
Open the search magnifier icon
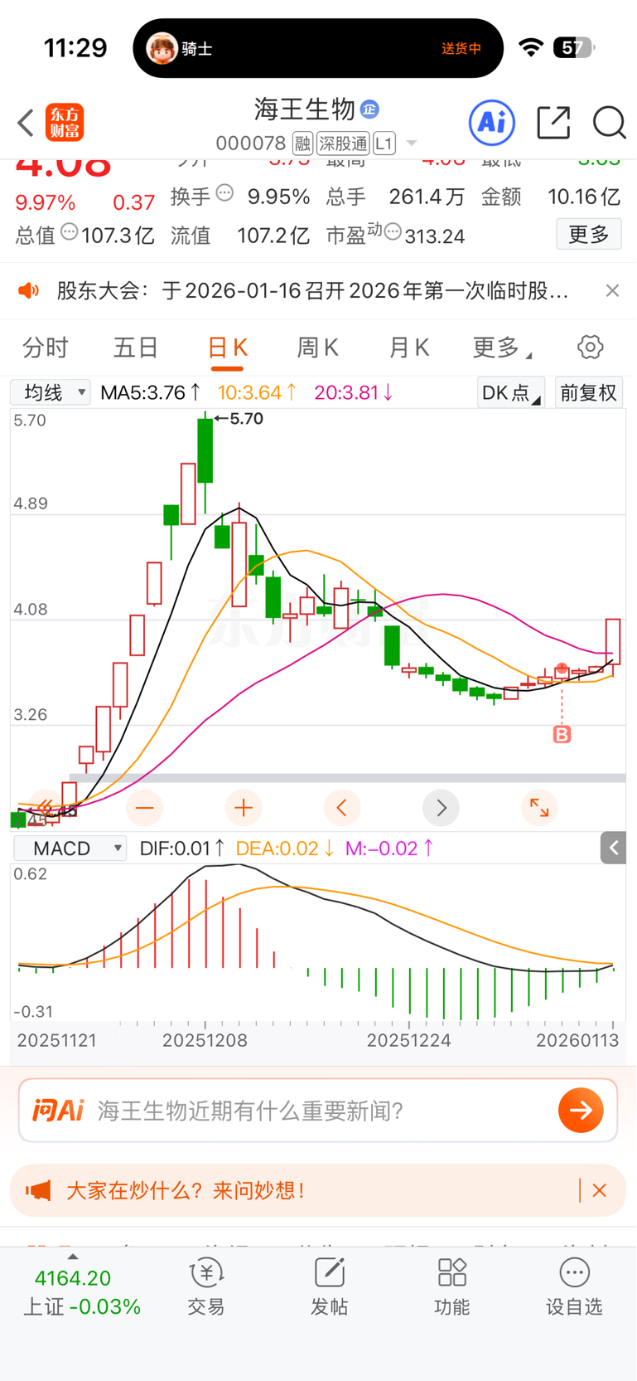click(609, 123)
